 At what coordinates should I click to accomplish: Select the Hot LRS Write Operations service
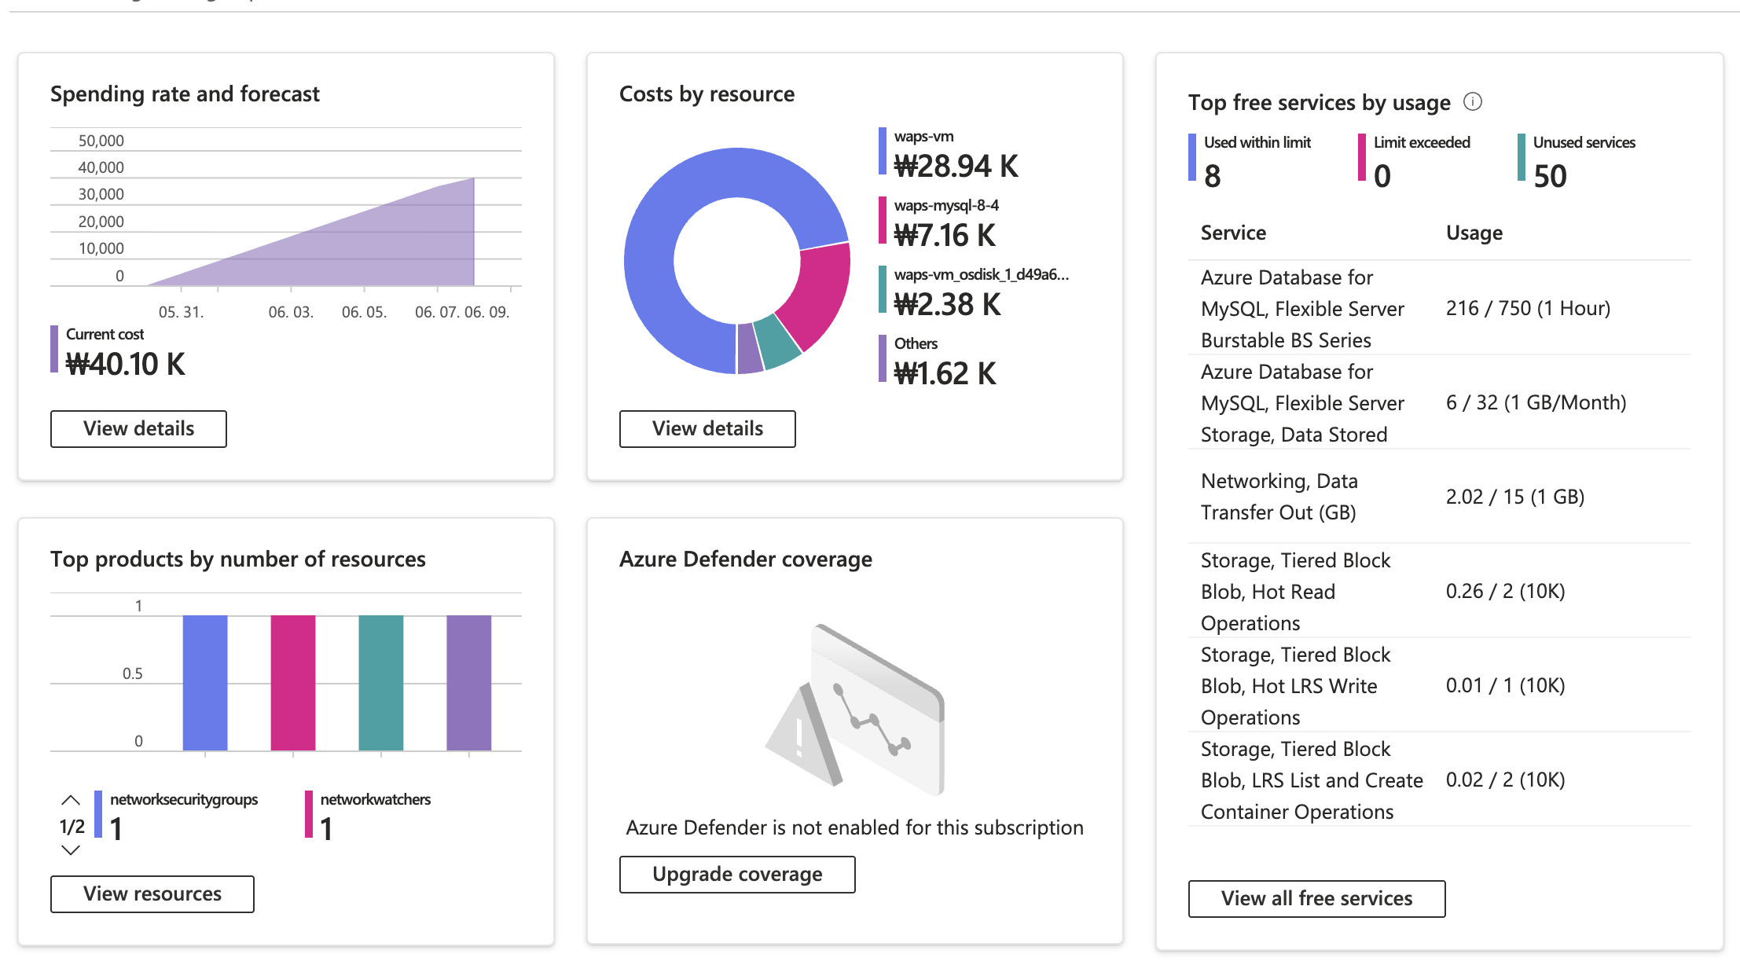tap(1439, 685)
